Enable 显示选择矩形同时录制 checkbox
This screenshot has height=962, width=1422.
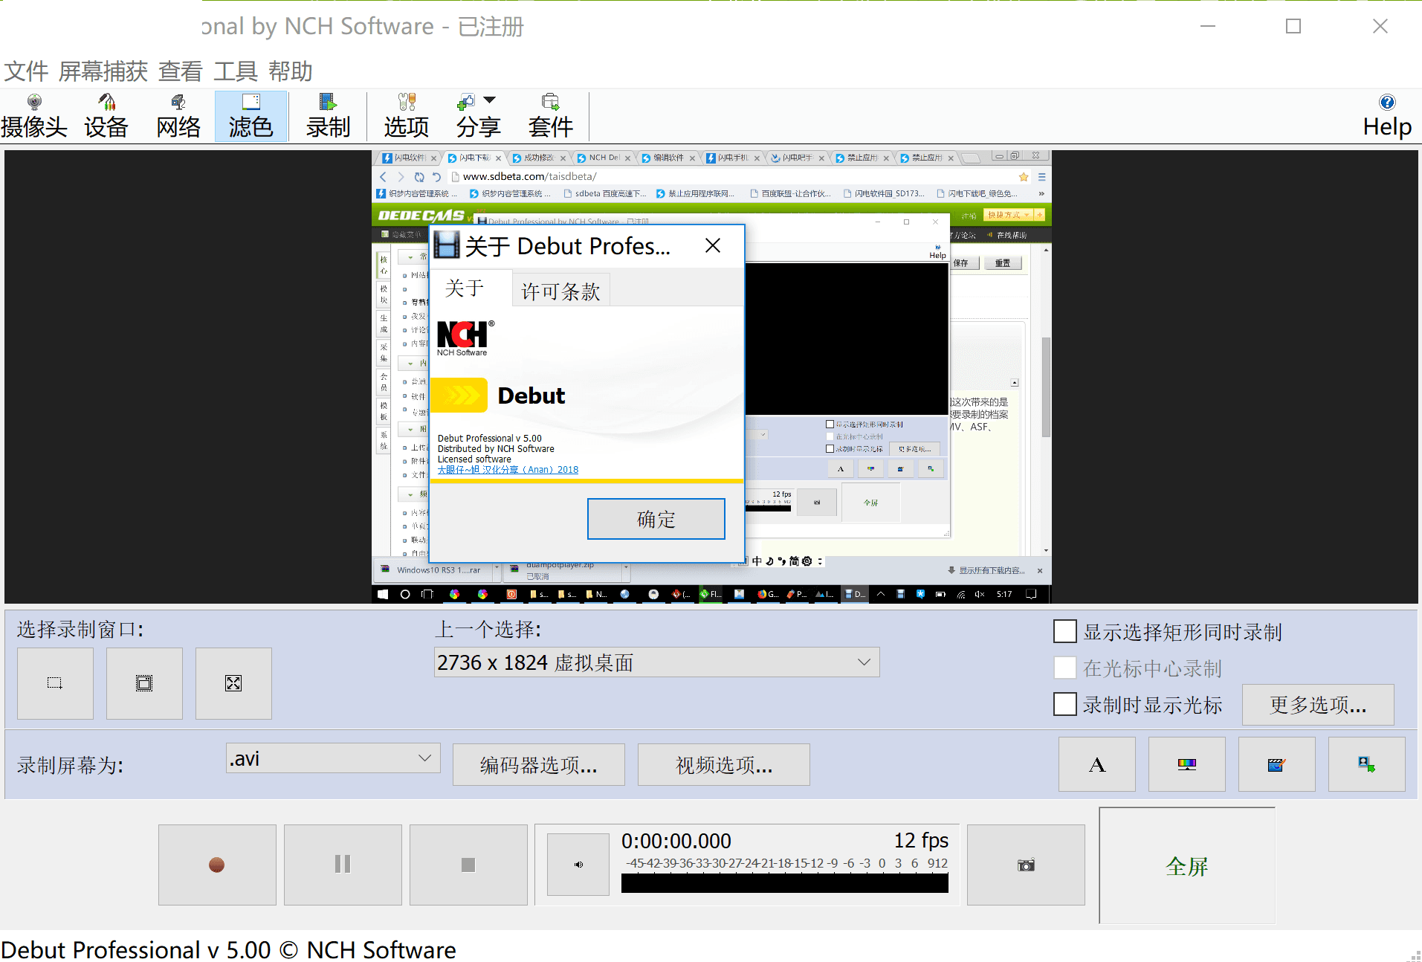(1065, 632)
